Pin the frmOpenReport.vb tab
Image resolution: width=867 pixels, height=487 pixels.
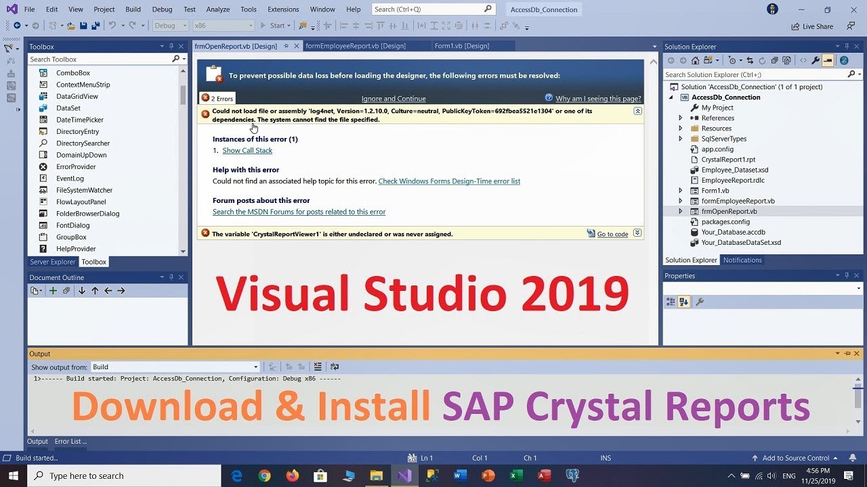[286, 45]
